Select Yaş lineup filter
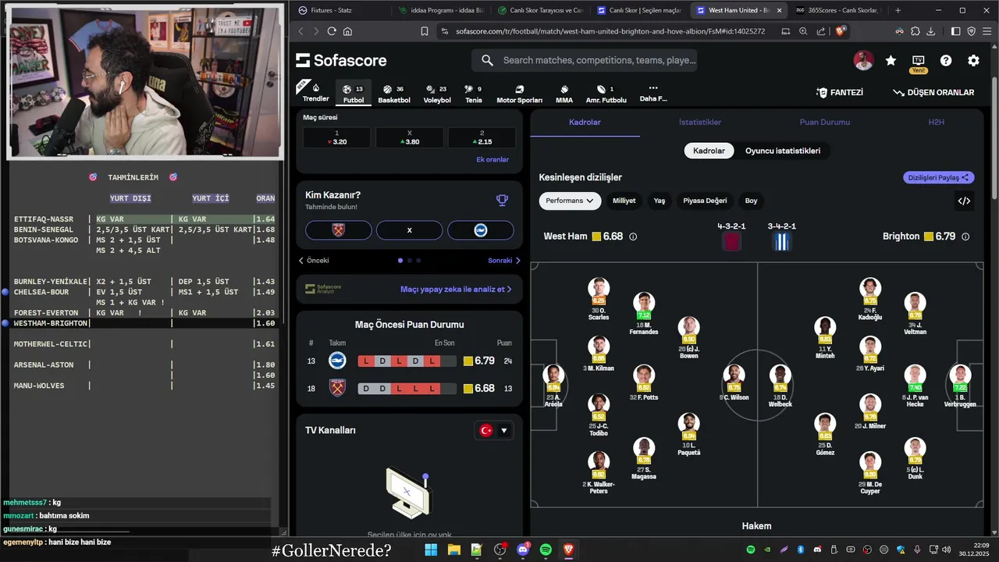 (659, 201)
